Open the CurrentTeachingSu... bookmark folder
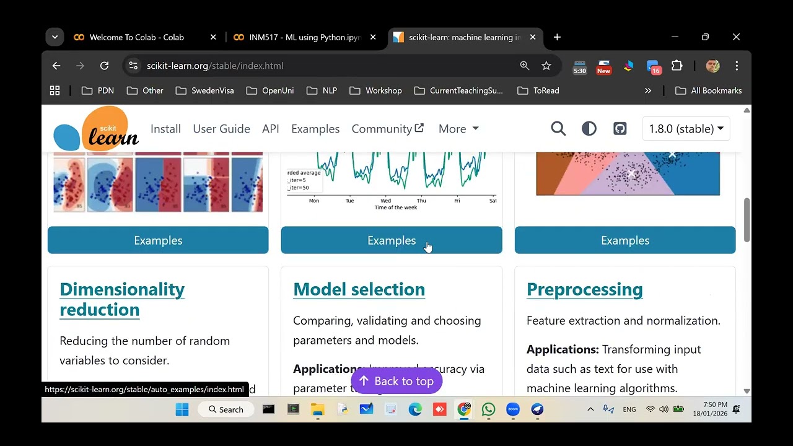The width and height of the screenshot is (793, 446). coord(458,90)
